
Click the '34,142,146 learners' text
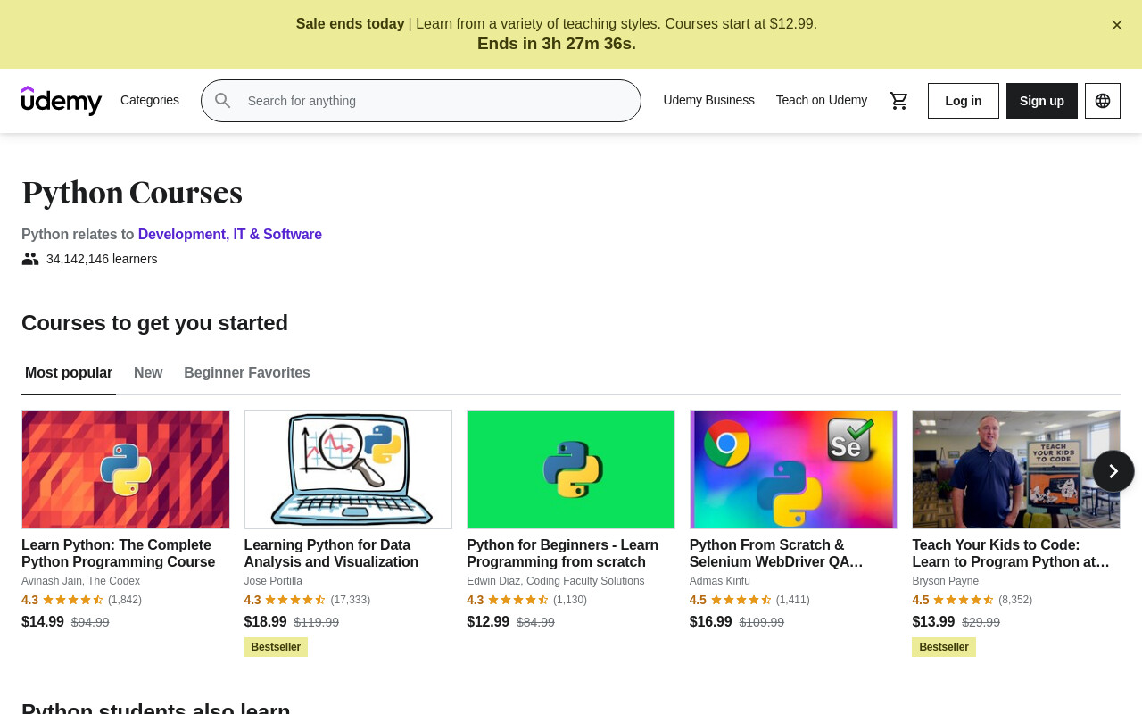pyautogui.click(x=102, y=259)
